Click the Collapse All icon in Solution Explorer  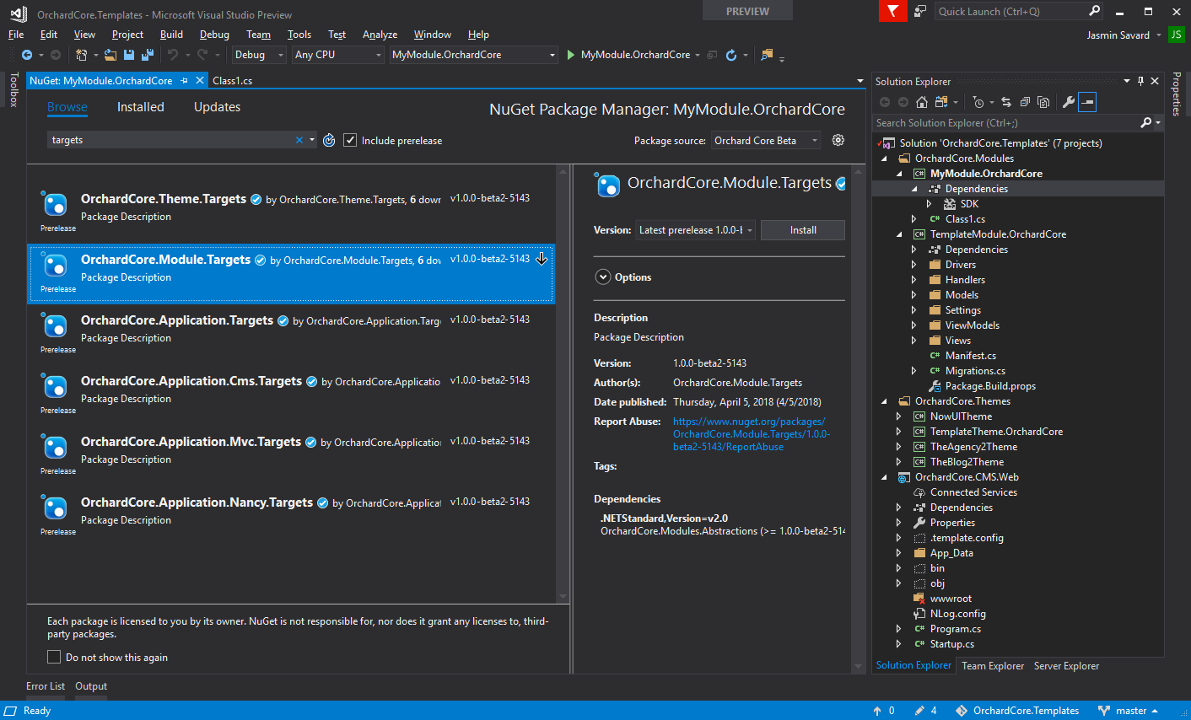point(1025,102)
